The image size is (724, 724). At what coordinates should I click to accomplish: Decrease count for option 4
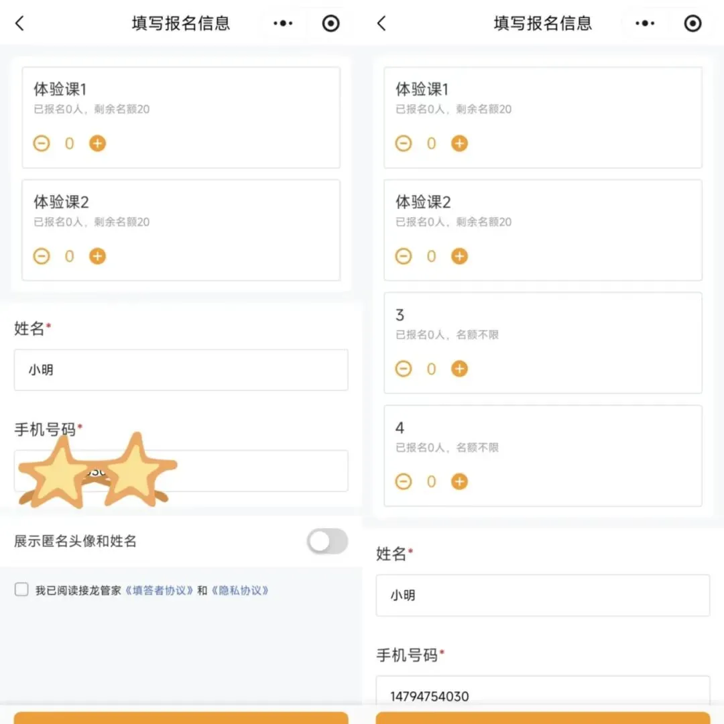[404, 481]
